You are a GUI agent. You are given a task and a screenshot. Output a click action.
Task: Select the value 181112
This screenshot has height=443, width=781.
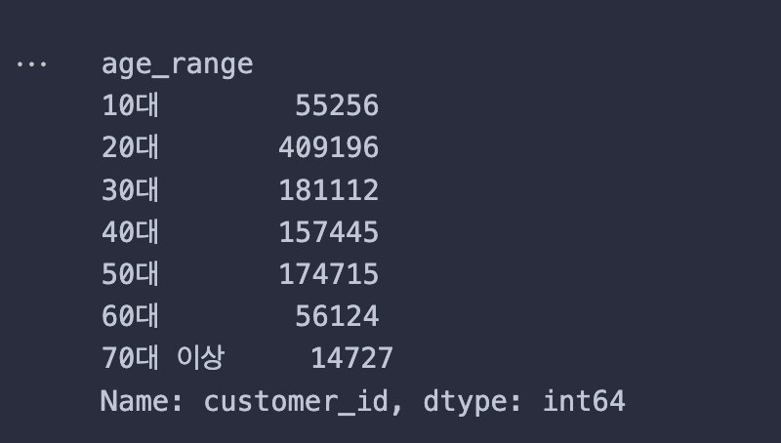pyautogui.click(x=329, y=190)
